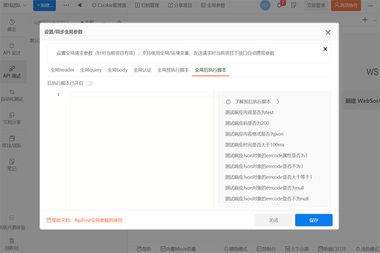Open the 离线团队 team dropdown
Screen dimensions: 380x253
[x=15, y=5]
